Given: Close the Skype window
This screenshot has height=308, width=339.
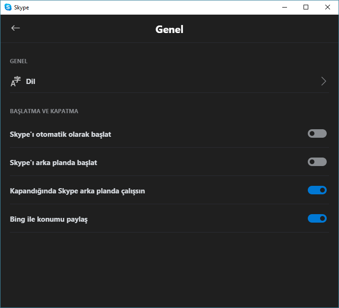Looking at the screenshot, I should (x=327, y=8).
